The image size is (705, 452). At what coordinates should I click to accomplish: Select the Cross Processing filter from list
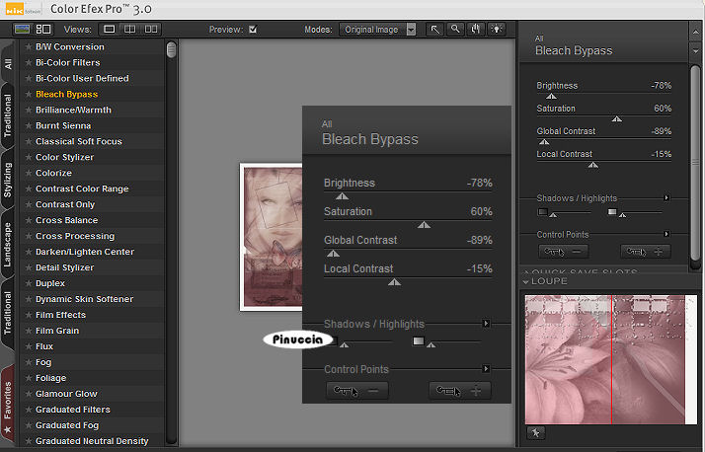coord(75,236)
